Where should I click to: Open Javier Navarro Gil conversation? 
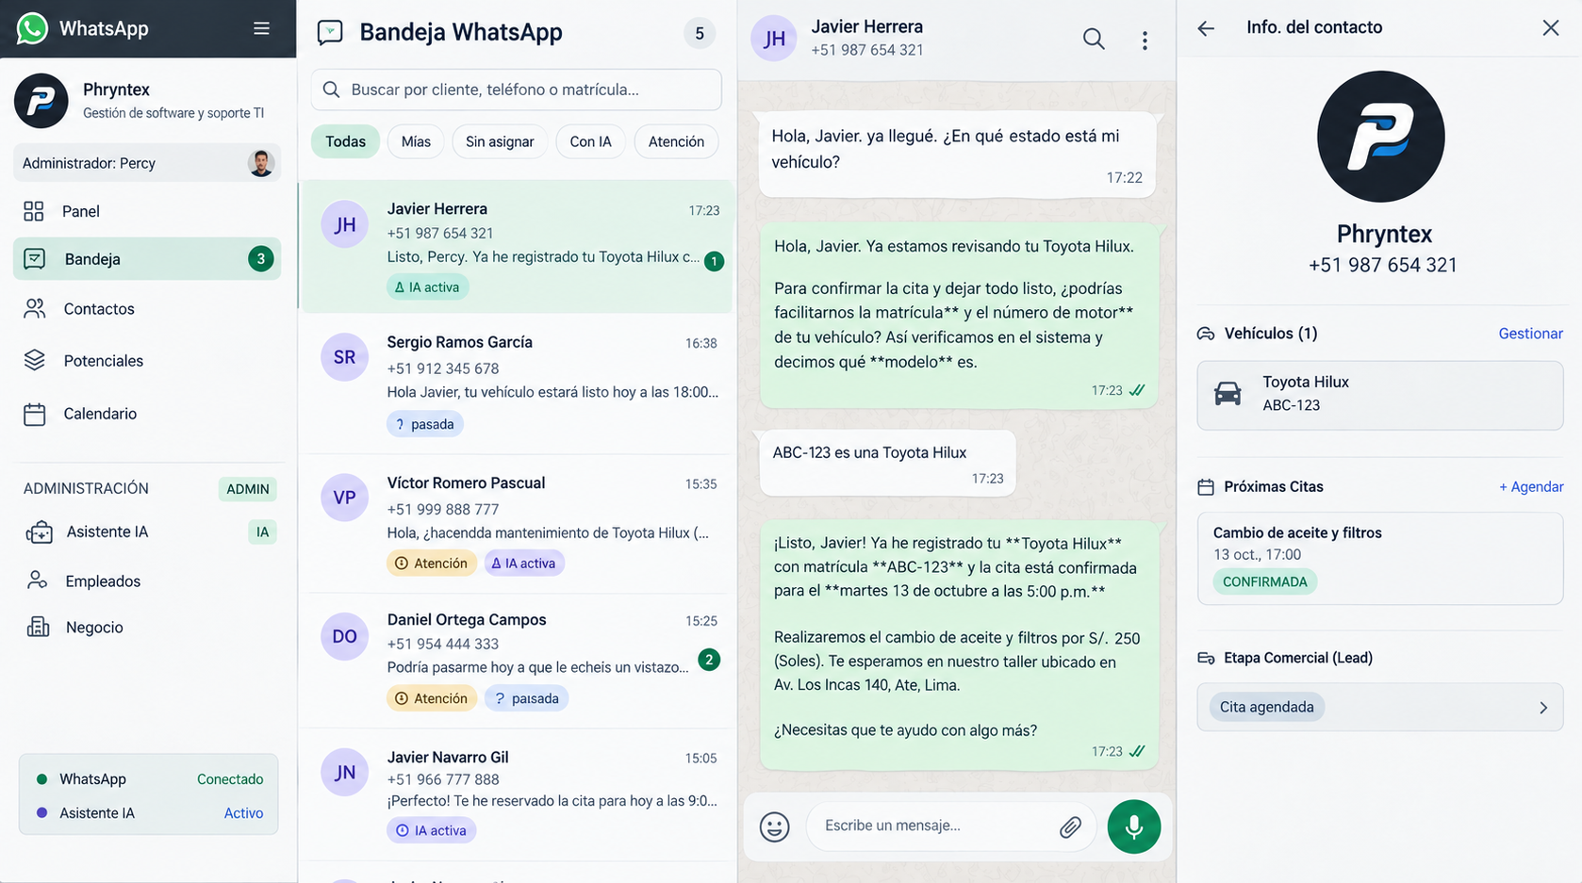tap(517, 793)
